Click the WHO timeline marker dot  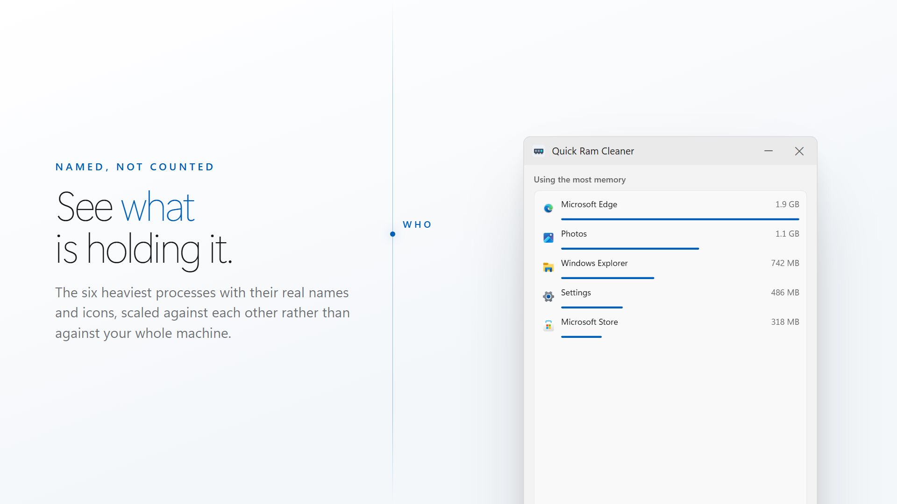pos(392,234)
